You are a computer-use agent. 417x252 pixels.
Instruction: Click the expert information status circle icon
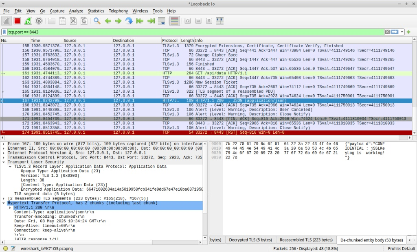[x=6, y=249]
